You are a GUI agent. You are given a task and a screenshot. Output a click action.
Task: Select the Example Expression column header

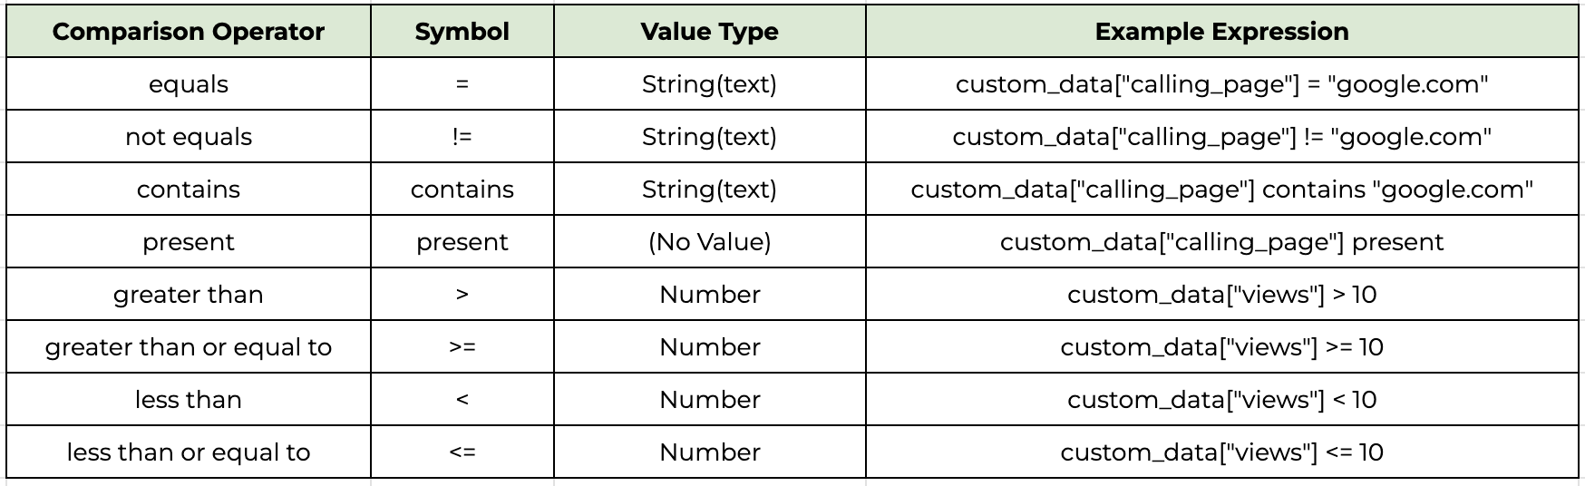click(1221, 32)
